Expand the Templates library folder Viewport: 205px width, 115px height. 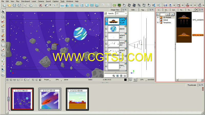(158, 22)
